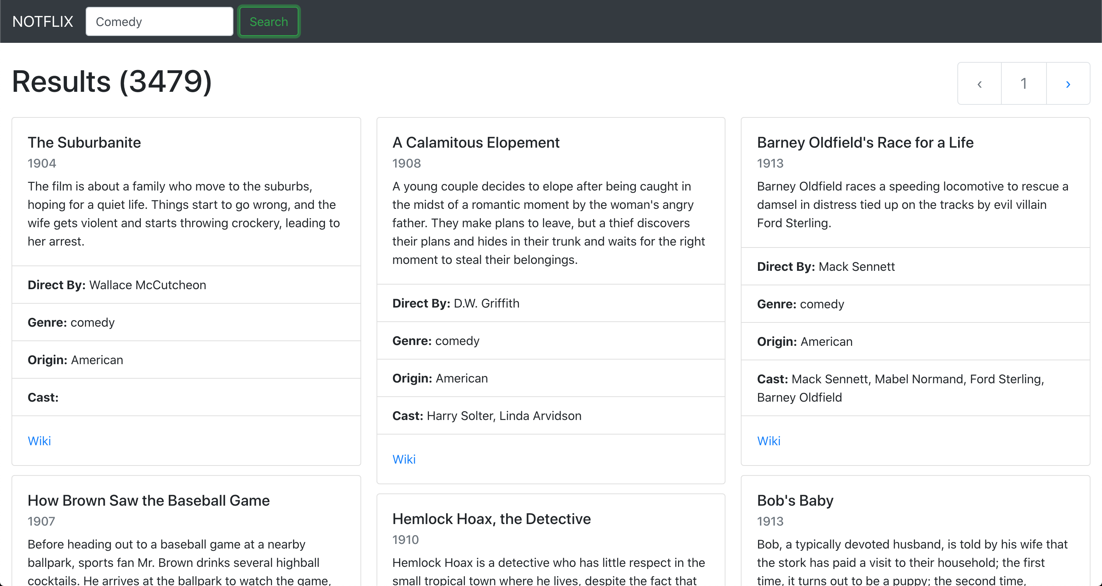Screen dimensions: 1102x586
Task: Click How Brown Saw the Baseball Game title
Action: click(x=148, y=500)
